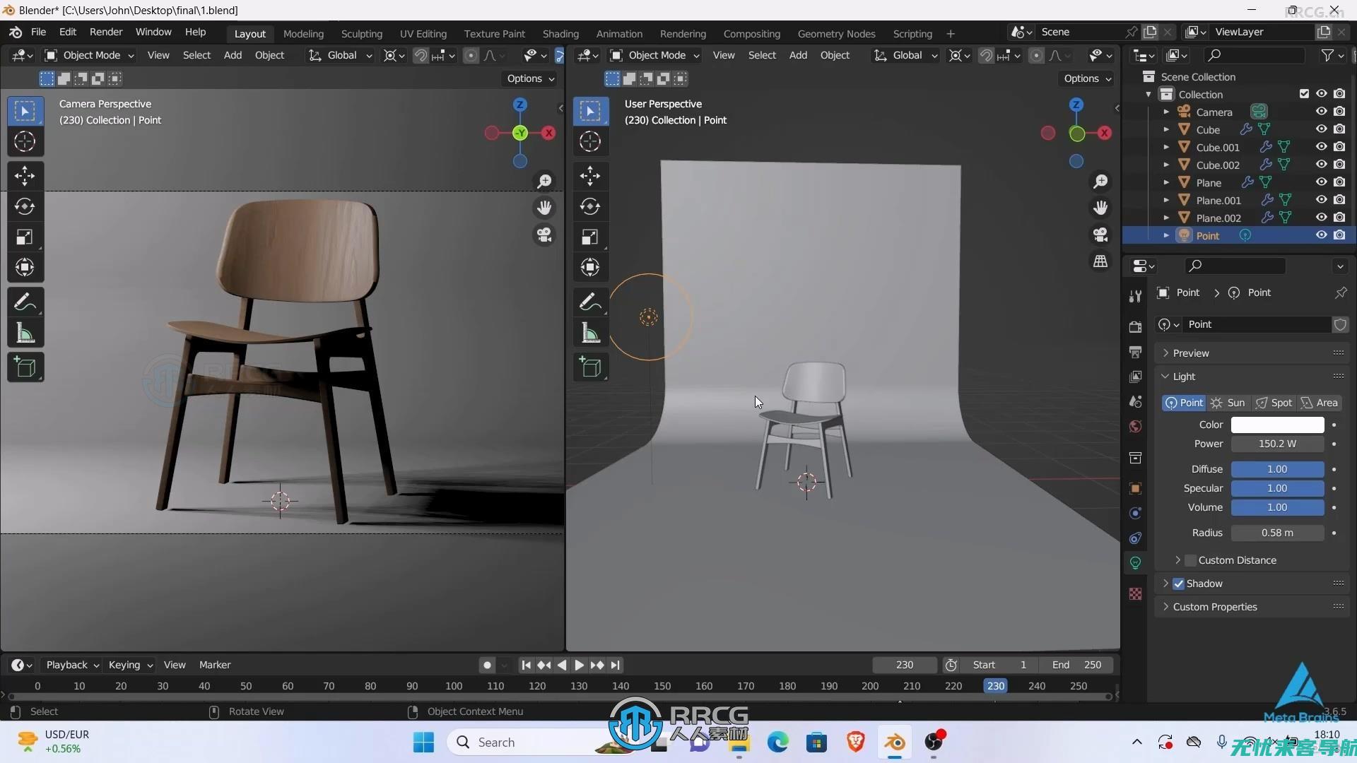Click the Specular value slider
Screen dimensions: 1357x763
click(1277, 488)
